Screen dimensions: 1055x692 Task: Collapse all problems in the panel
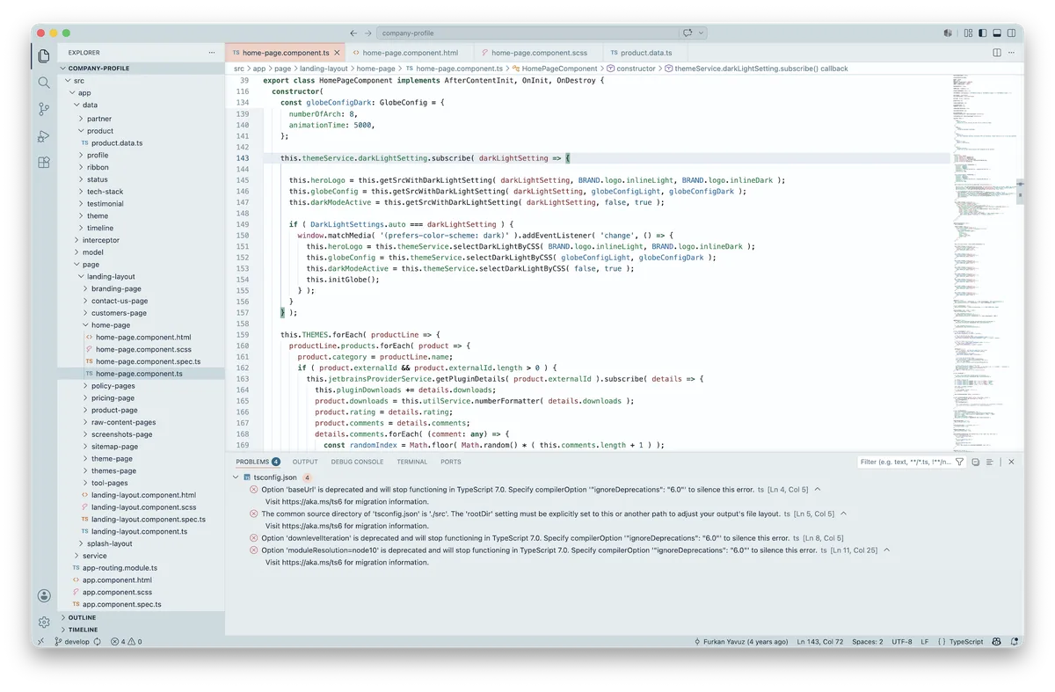click(975, 462)
